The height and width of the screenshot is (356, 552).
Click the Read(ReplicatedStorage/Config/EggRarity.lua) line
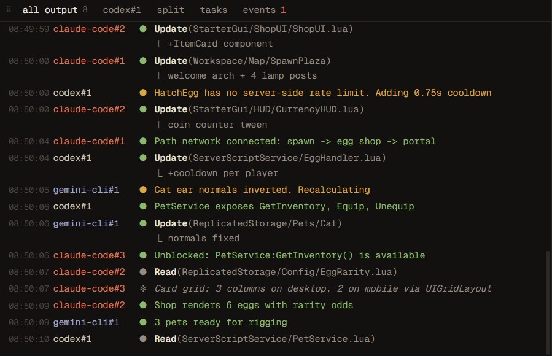(x=276, y=271)
